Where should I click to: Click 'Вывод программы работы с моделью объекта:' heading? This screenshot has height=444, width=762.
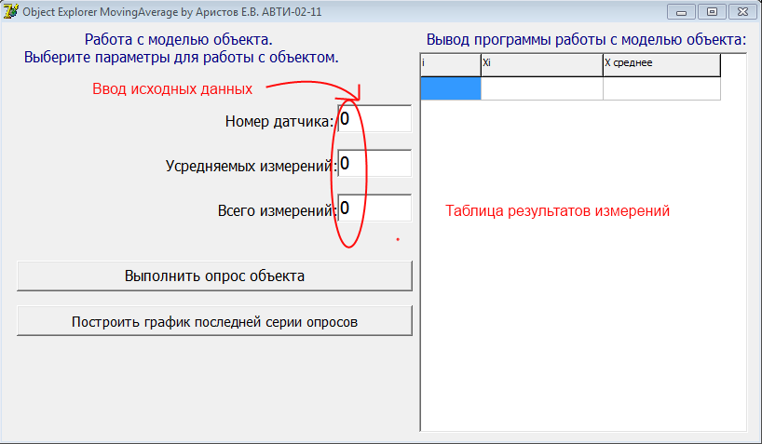point(586,39)
